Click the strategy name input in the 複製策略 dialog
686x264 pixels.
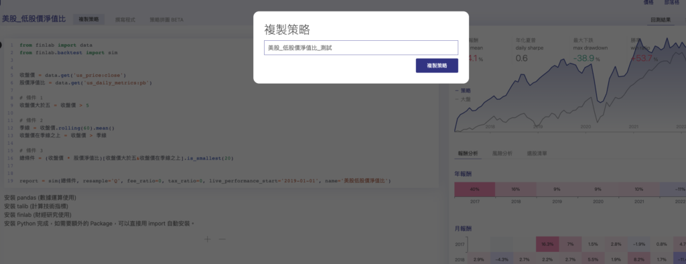click(x=361, y=48)
